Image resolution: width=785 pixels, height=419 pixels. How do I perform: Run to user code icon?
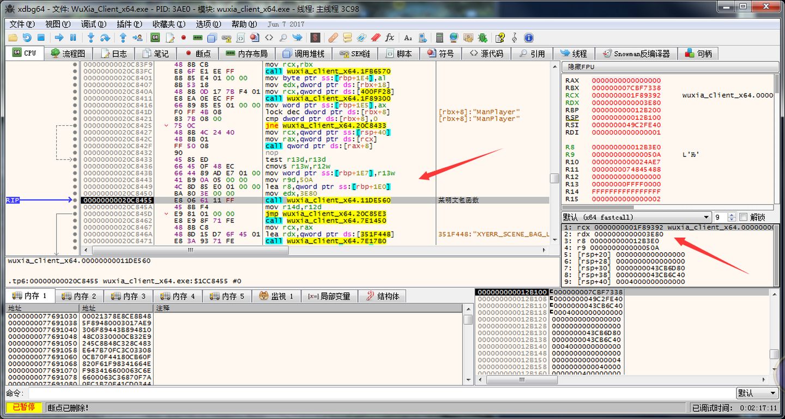pos(137,38)
